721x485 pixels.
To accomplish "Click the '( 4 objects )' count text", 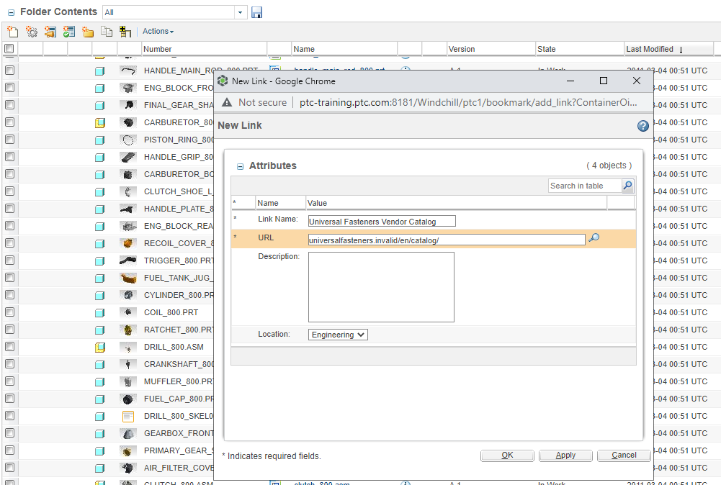I will point(609,166).
